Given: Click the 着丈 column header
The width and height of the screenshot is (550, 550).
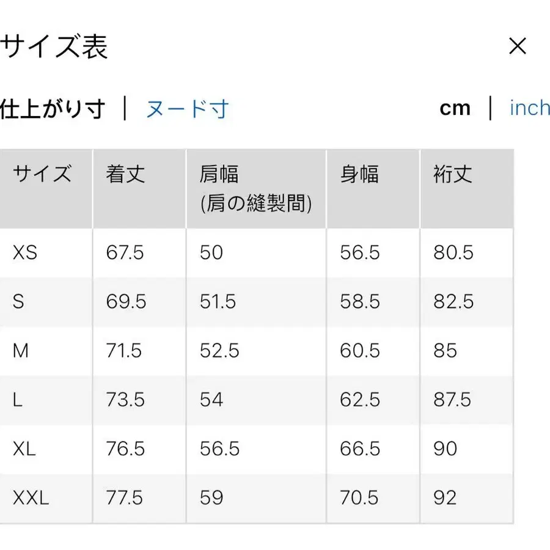Looking at the screenshot, I should click(124, 174).
